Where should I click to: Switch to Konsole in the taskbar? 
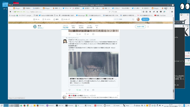tap(69, 106)
